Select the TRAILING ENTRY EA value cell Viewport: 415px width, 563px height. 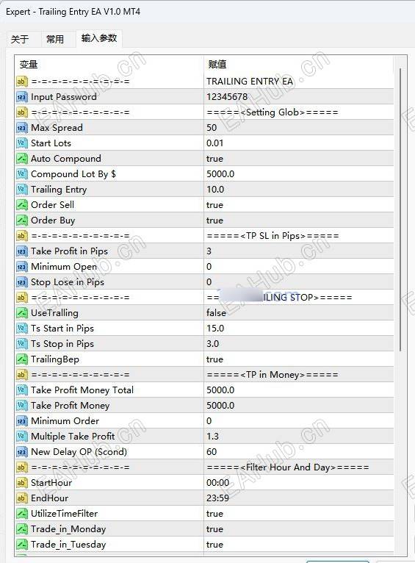click(250, 82)
